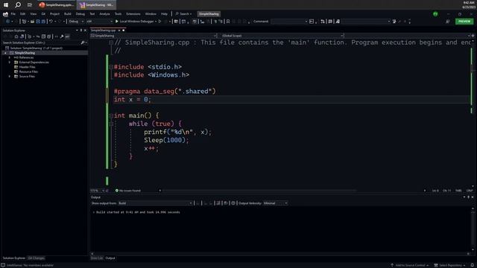Viewport: 477px width, 268px height.
Task: Open the Command combo box
Action: (289, 22)
